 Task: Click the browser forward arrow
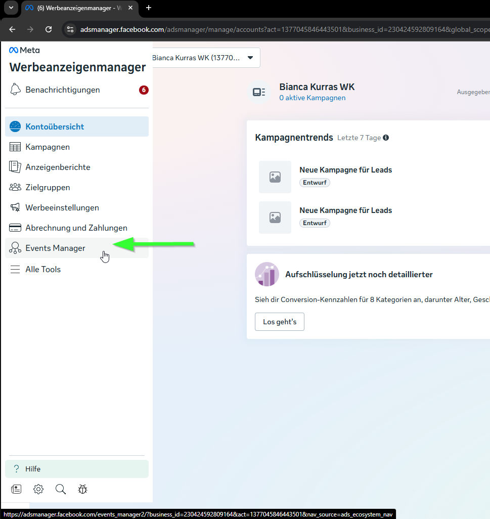point(30,29)
